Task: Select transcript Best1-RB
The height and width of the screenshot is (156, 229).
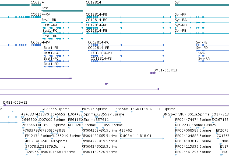Action: [x=49, y=20]
